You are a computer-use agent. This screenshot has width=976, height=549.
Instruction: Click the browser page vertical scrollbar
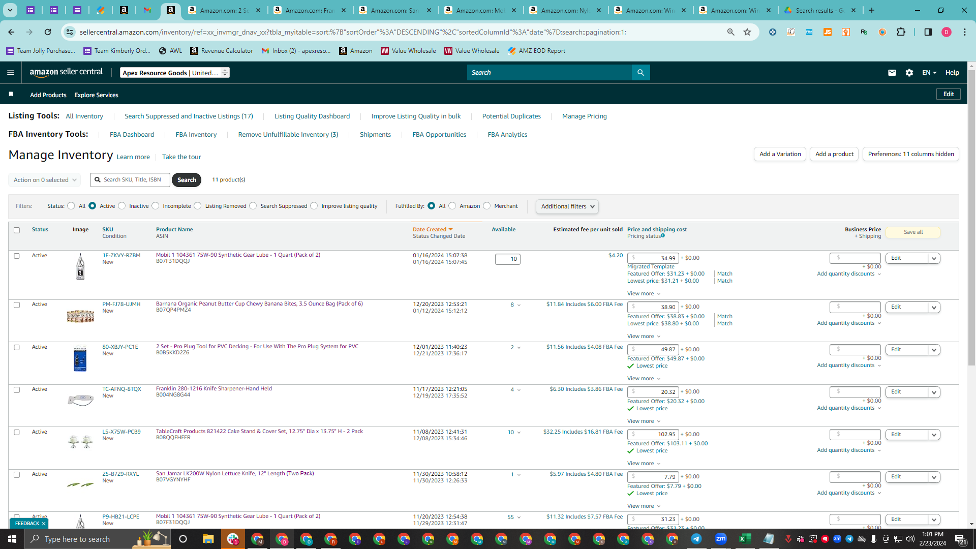[x=971, y=218]
